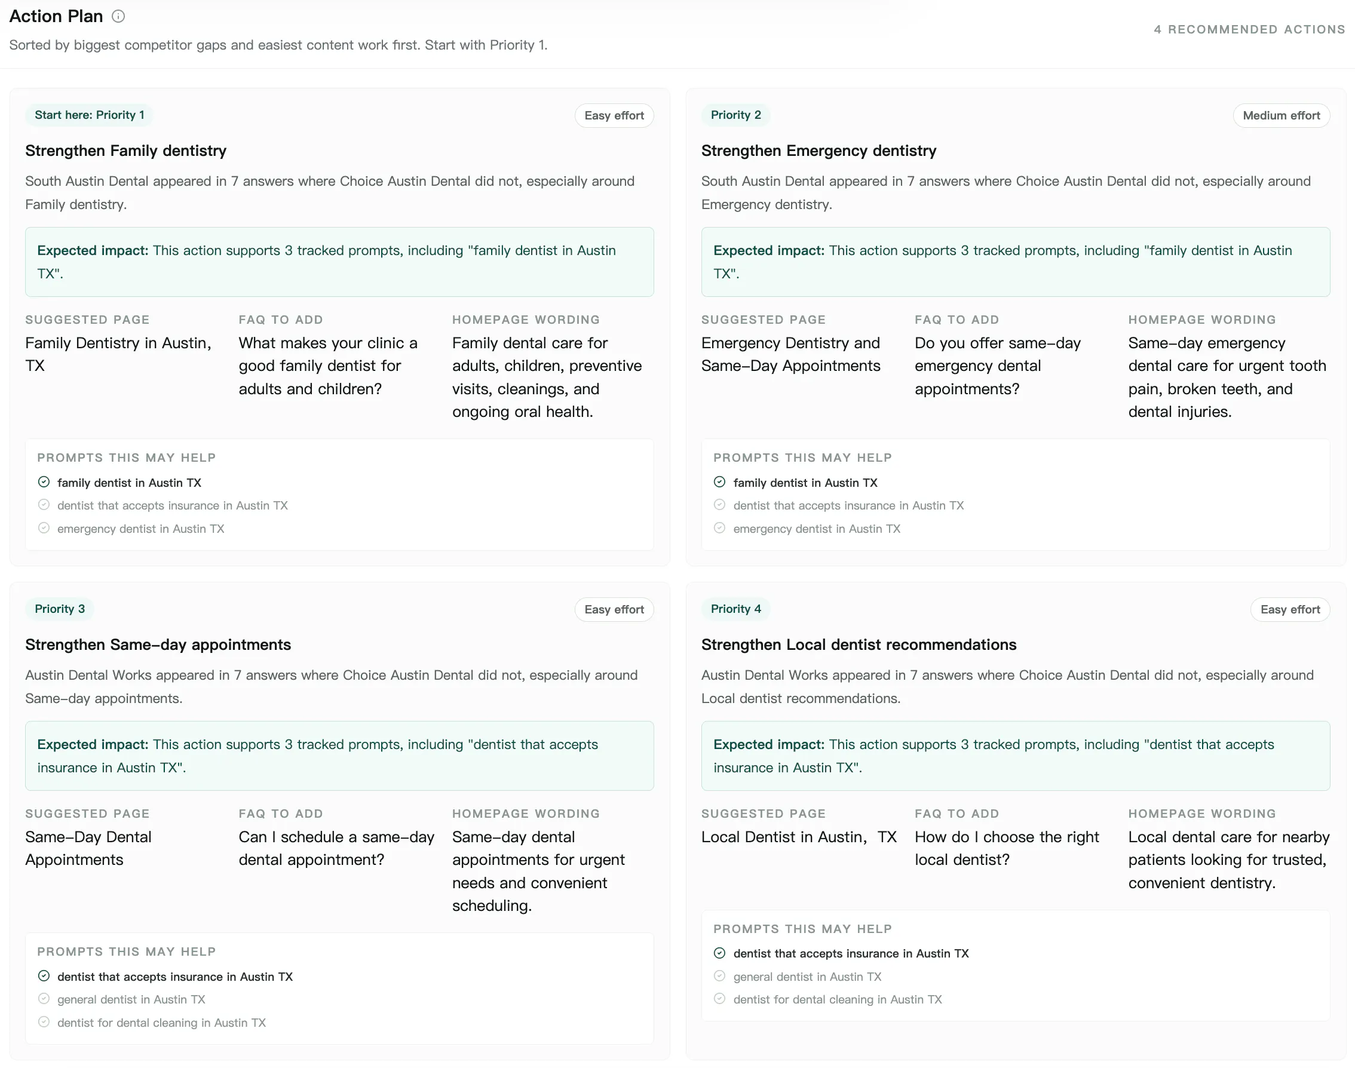Image resolution: width=1355 pixels, height=1068 pixels.
Task: Click check icon beside dental cleaning prompt, Priority 4
Action: [720, 999]
